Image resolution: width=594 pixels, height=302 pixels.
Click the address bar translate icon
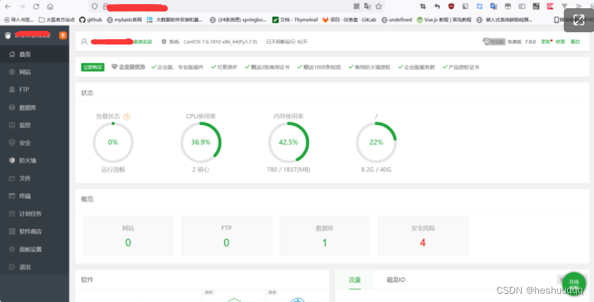(367, 6)
